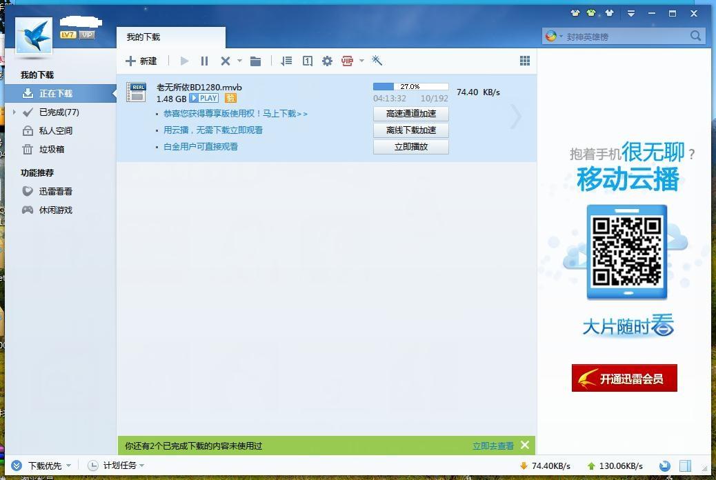The width and height of the screenshot is (716, 480).
Task: Expand task details with the right chevron
Action: [x=516, y=117]
